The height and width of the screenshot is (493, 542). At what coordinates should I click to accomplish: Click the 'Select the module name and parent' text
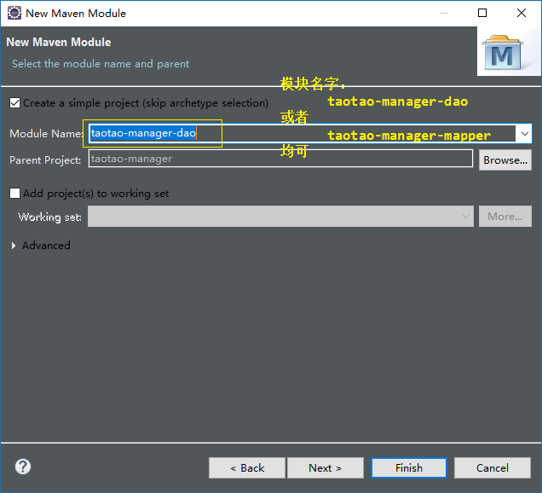coord(101,64)
